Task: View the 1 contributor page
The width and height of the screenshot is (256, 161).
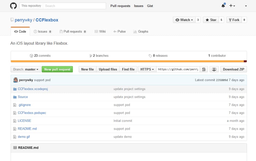Action: (x=217, y=56)
